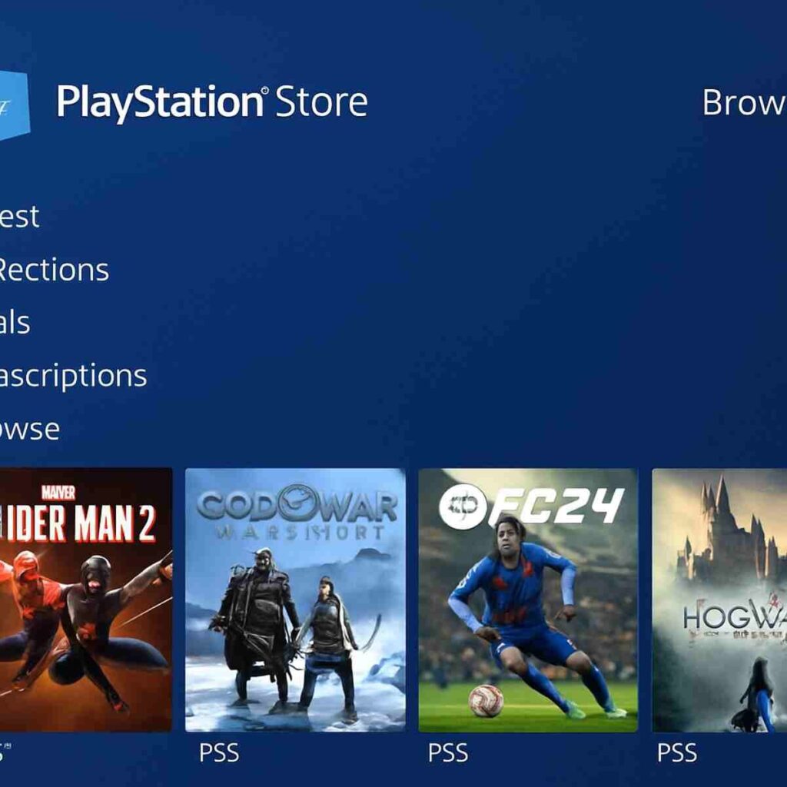Open the Hogwarts castle game tile

(719, 599)
